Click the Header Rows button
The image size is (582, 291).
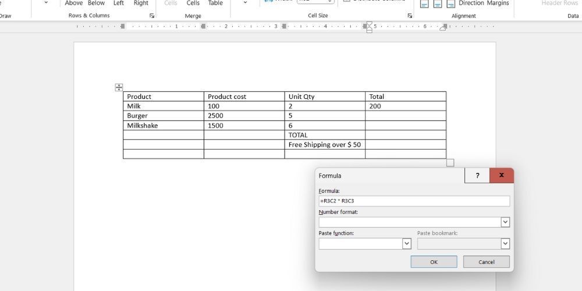560,3
